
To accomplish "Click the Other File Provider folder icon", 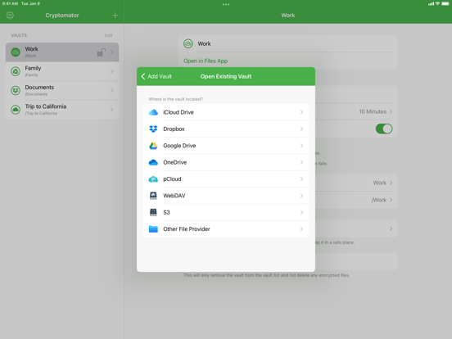I will pos(153,229).
